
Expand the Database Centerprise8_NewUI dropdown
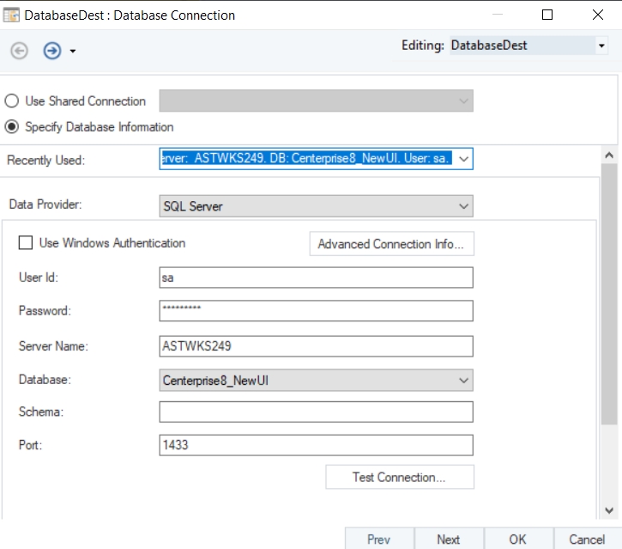(463, 380)
